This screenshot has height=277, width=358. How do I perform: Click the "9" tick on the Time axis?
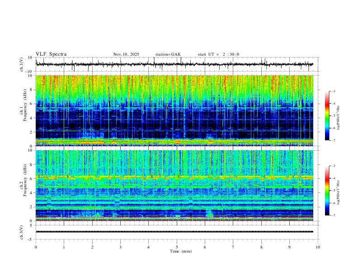click(289, 247)
